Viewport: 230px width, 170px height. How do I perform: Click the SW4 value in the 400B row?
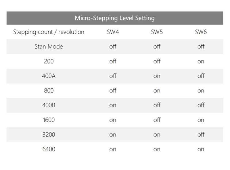coord(113,105)
